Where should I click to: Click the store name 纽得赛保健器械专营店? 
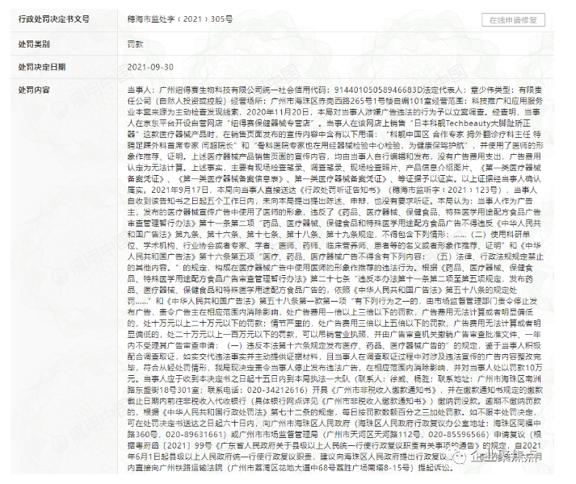click(x=272, y=123)
